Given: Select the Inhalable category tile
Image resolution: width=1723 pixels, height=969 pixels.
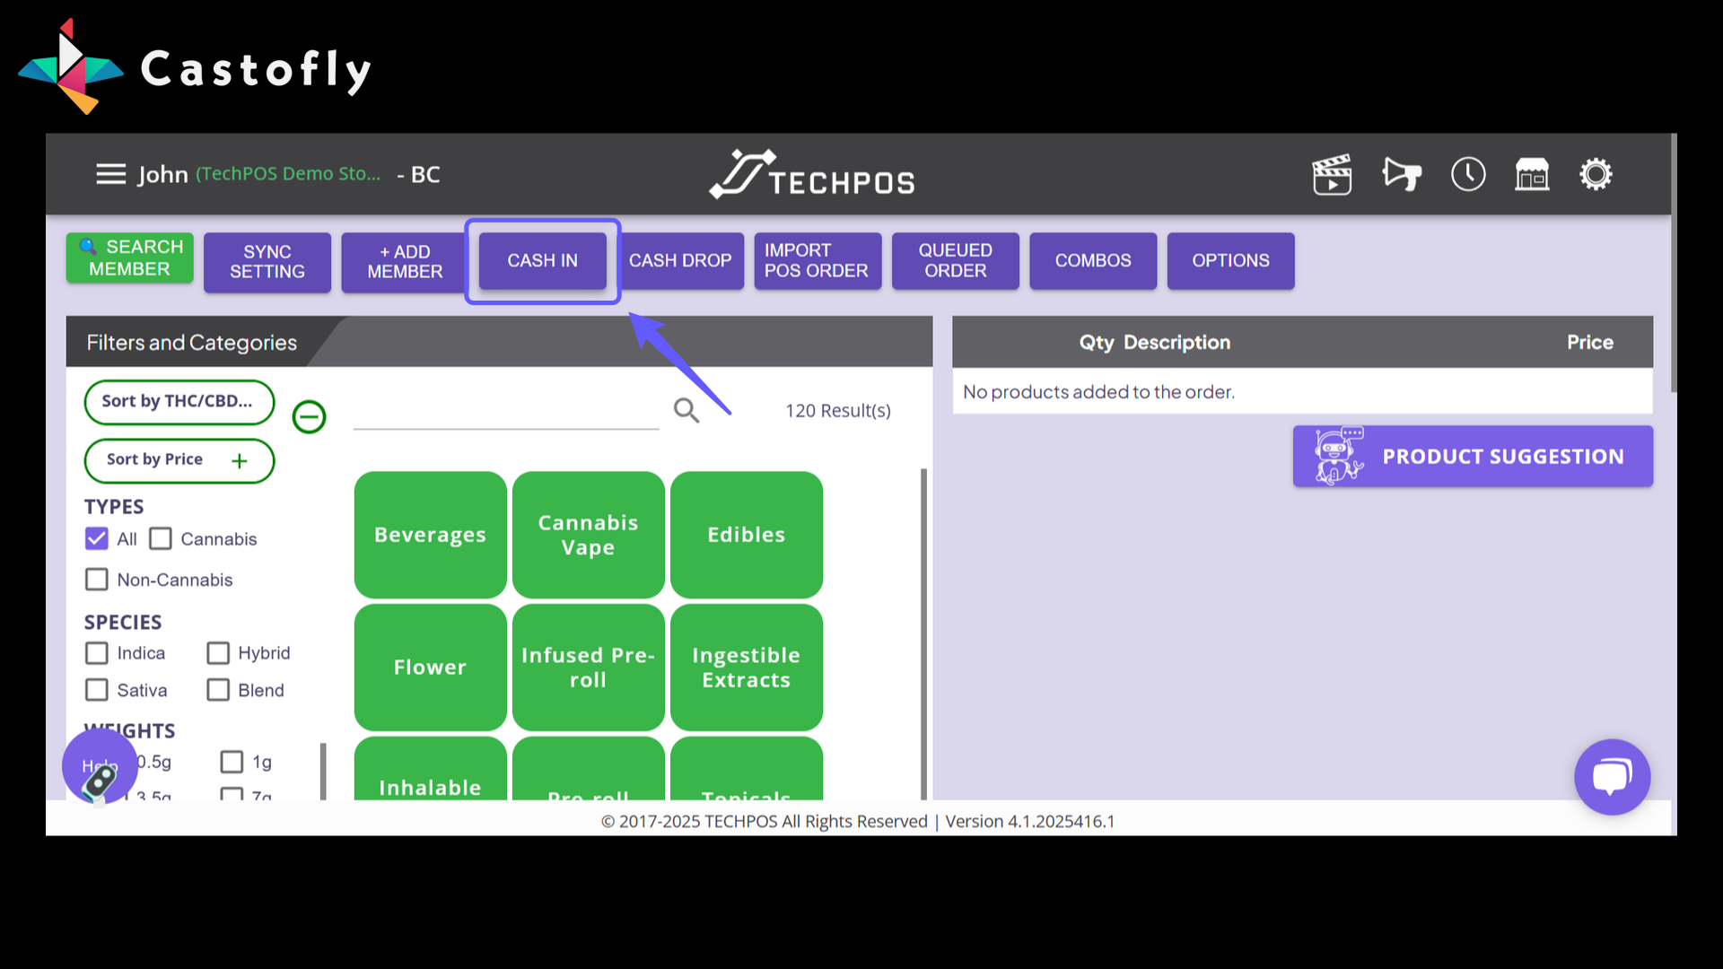Looking at the screenshot, I should (431, 769).
